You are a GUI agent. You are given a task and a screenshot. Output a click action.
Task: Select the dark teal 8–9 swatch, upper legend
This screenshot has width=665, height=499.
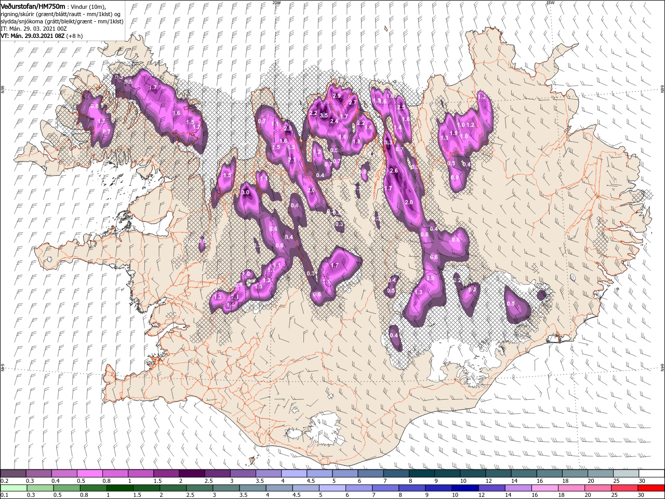[x=421, y=474]
